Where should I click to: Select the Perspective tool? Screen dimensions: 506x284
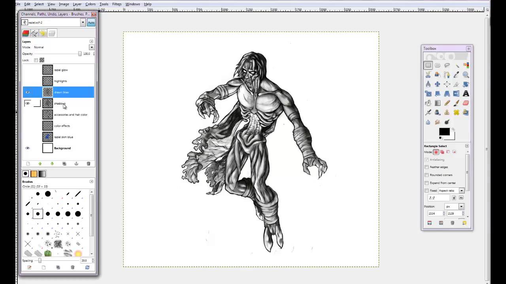click(x=447, y=93)
